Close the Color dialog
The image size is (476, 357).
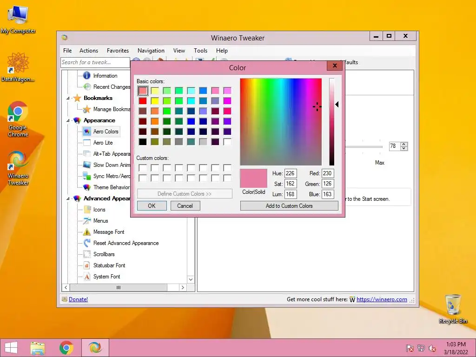(335, 65)
